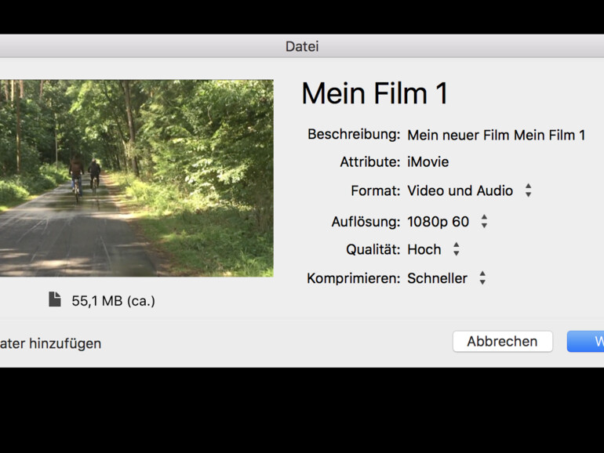The image size is (604, 453).
Task: Click the Qualität popup arrows icon
Action: click(456, 249)
